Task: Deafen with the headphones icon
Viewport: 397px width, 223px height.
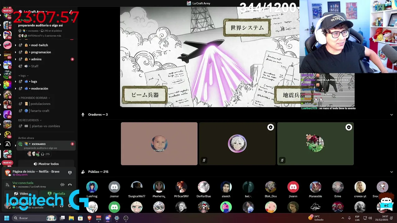Action: 61,205
